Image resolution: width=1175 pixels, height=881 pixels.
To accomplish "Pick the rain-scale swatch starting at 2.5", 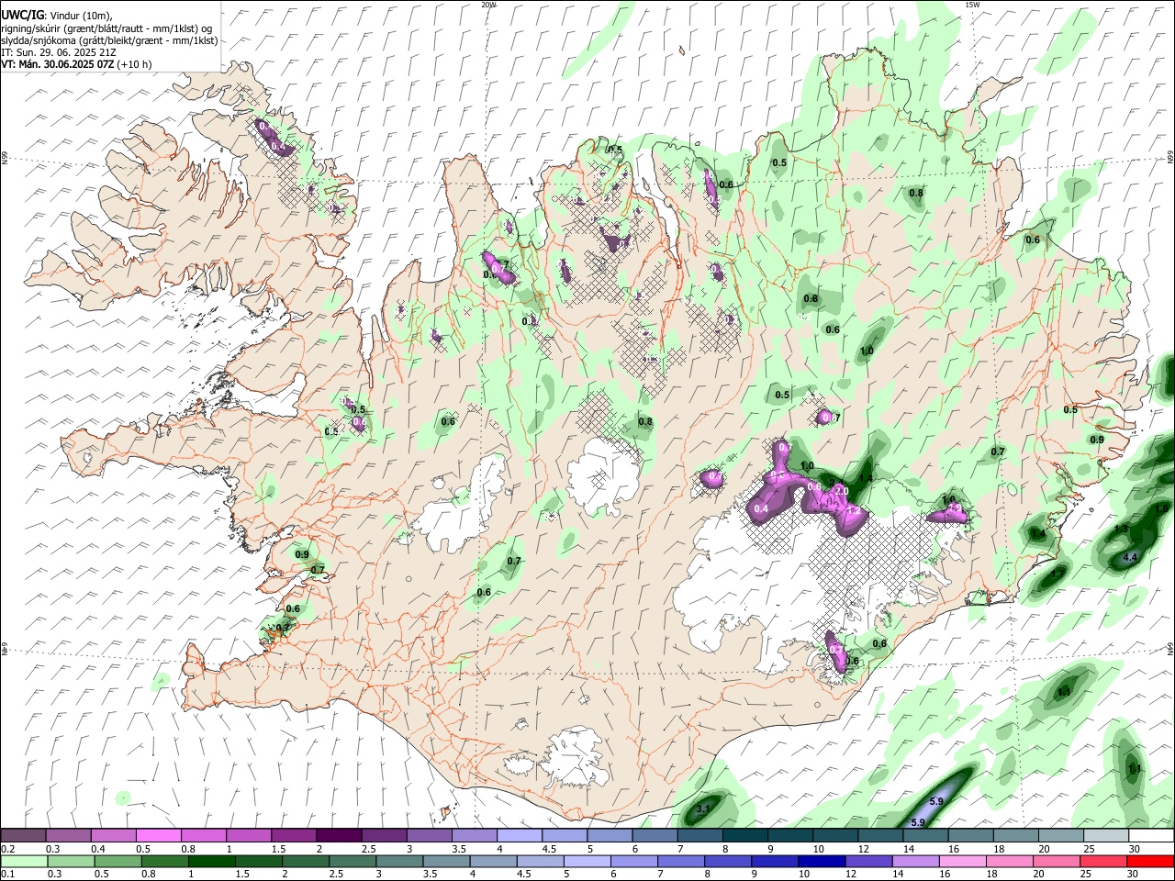I will pos(352,861).
